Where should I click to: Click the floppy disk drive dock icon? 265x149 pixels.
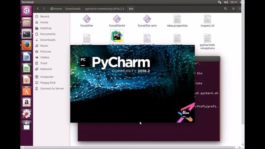(26, 125)
